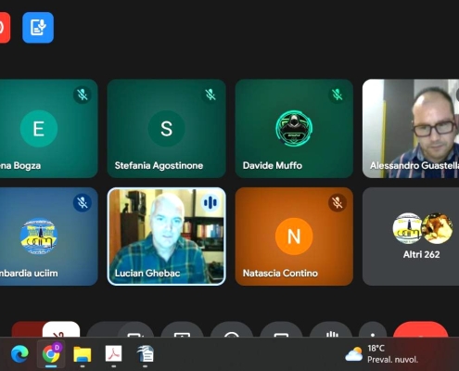
Task: Click the Davide Muffo avatar image
Action: point(294,128)
